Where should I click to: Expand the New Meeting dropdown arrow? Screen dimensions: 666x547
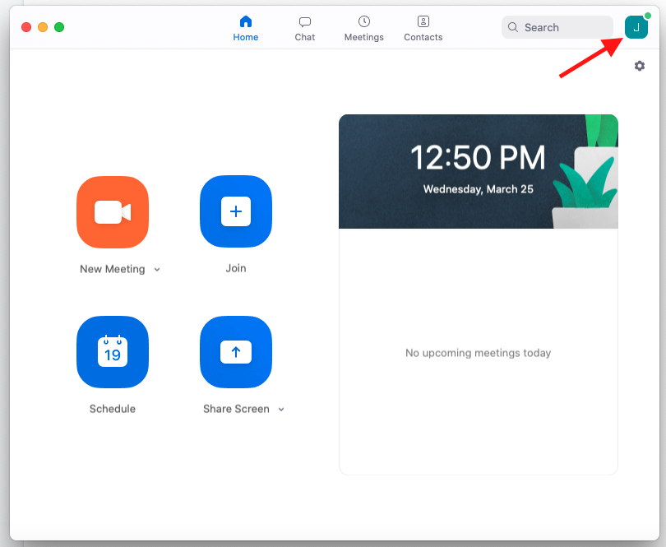click(157, 270)
